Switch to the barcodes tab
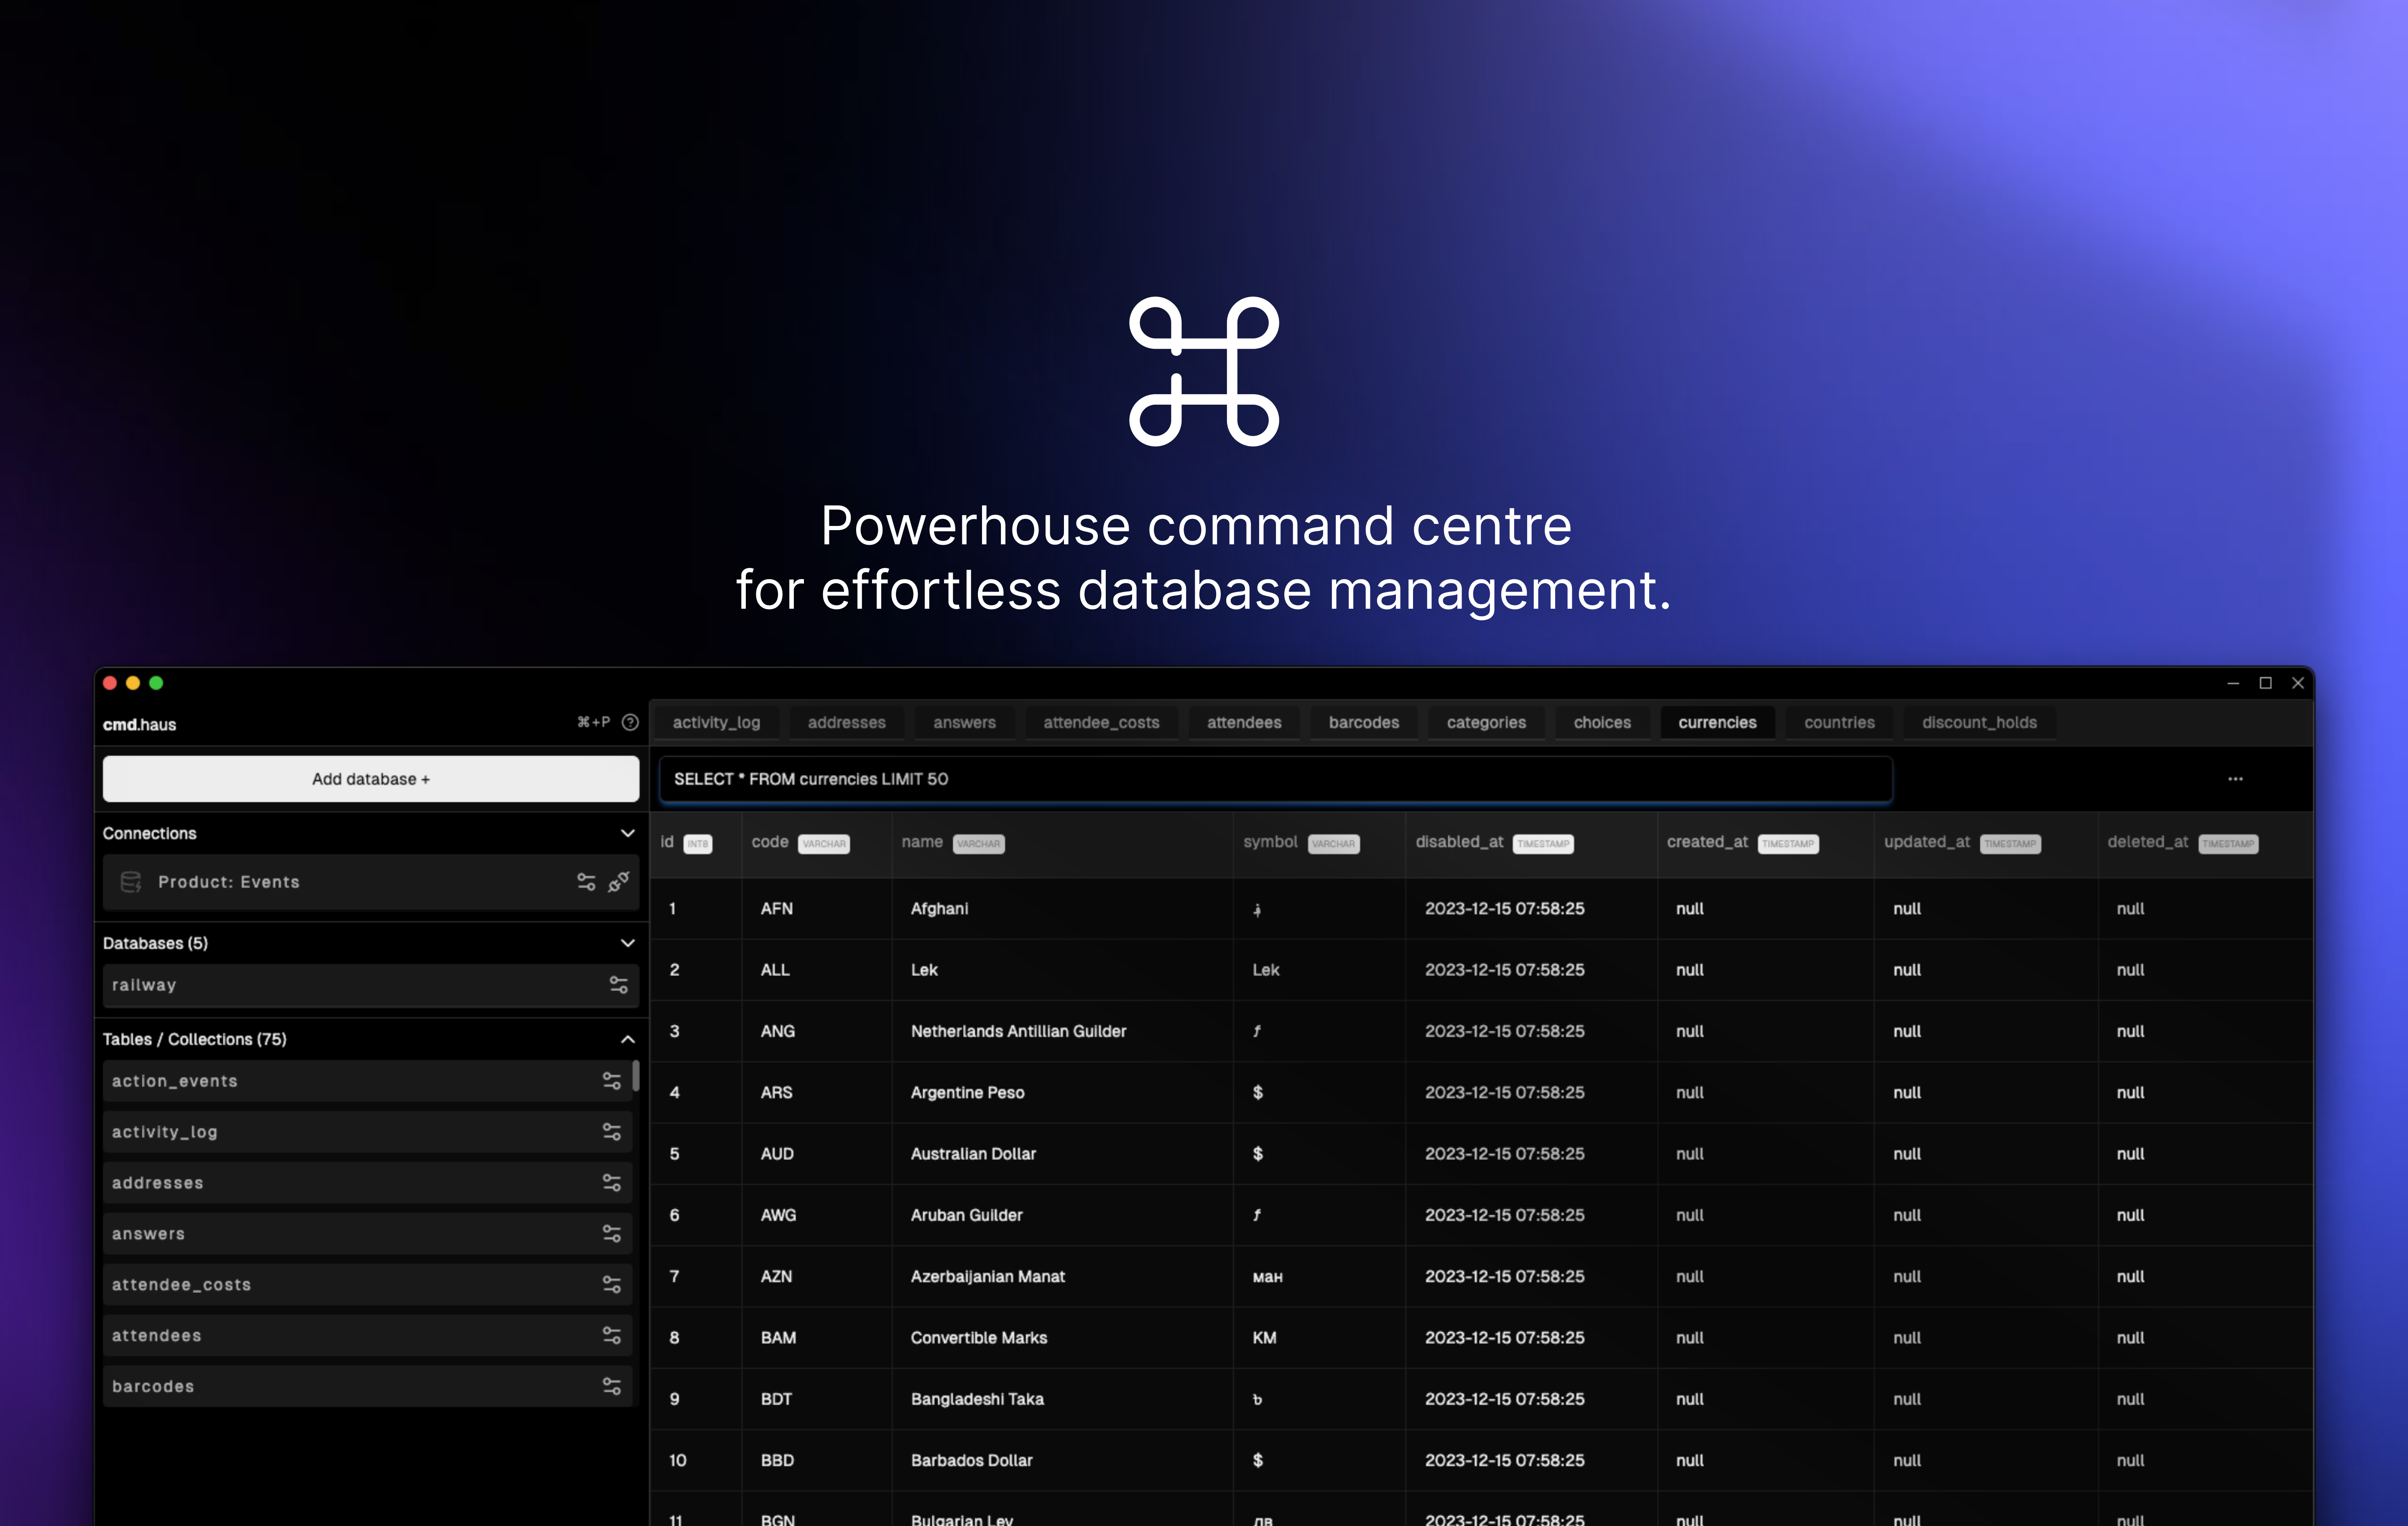The image size is (2408, 1526). click(x=1364, y=722)
